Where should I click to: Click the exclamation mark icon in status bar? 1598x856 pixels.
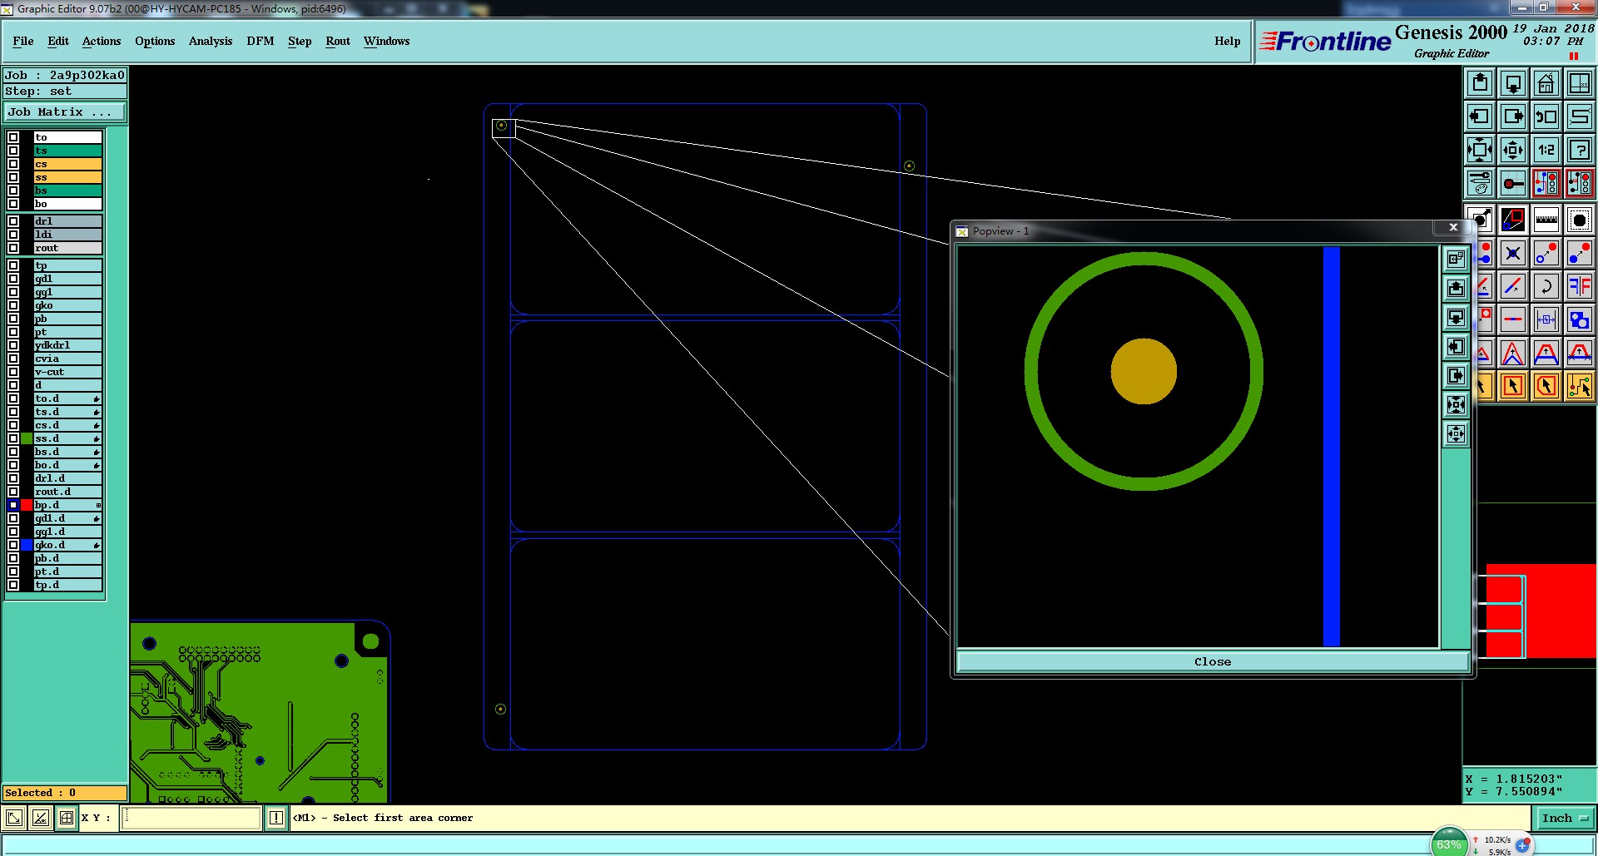point(276,818)
